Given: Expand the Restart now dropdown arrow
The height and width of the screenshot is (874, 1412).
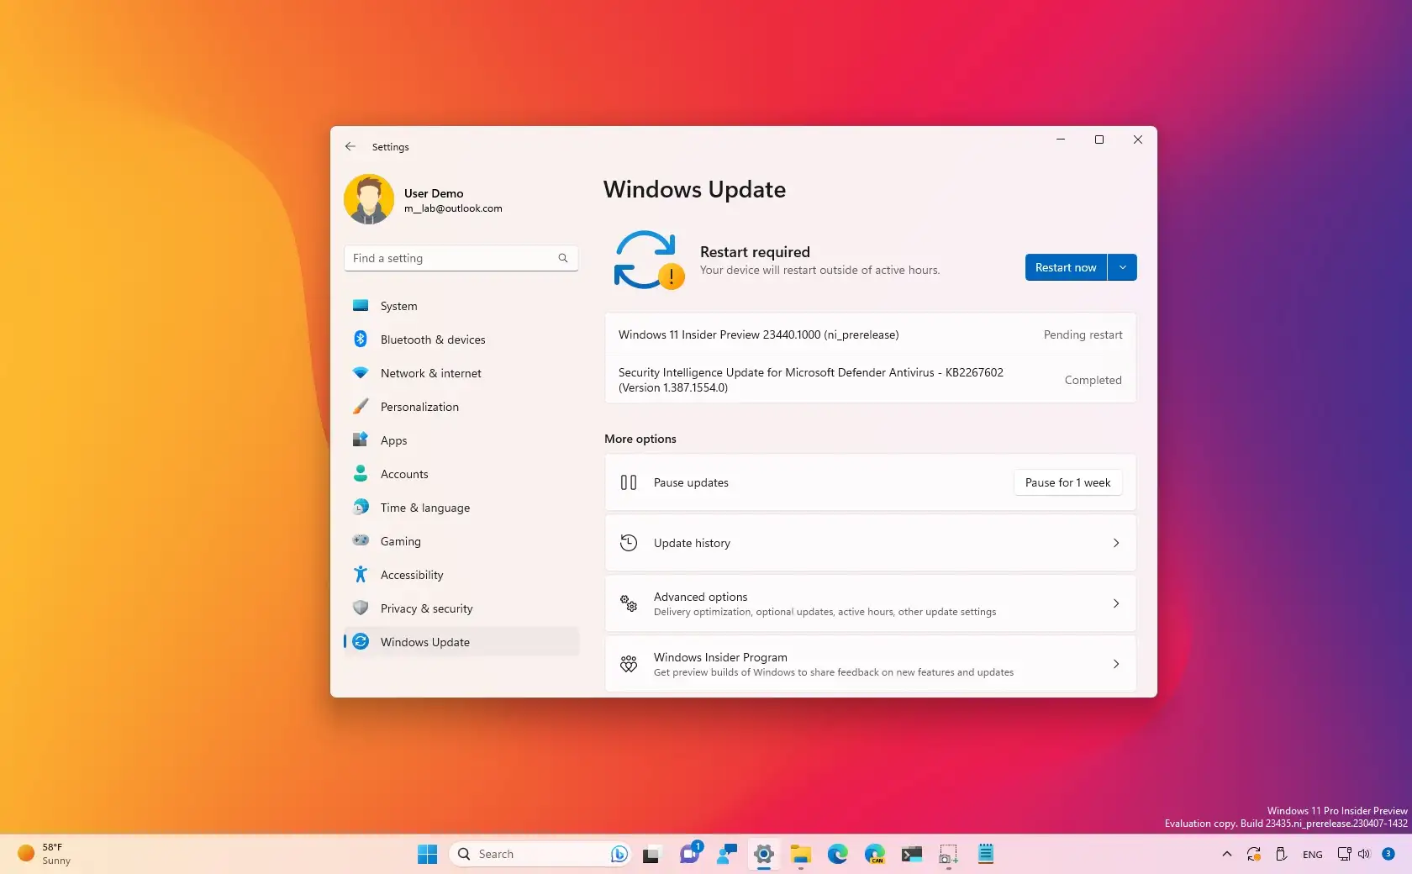Looking at the screenshot, I should click(x=1122, y=267).
